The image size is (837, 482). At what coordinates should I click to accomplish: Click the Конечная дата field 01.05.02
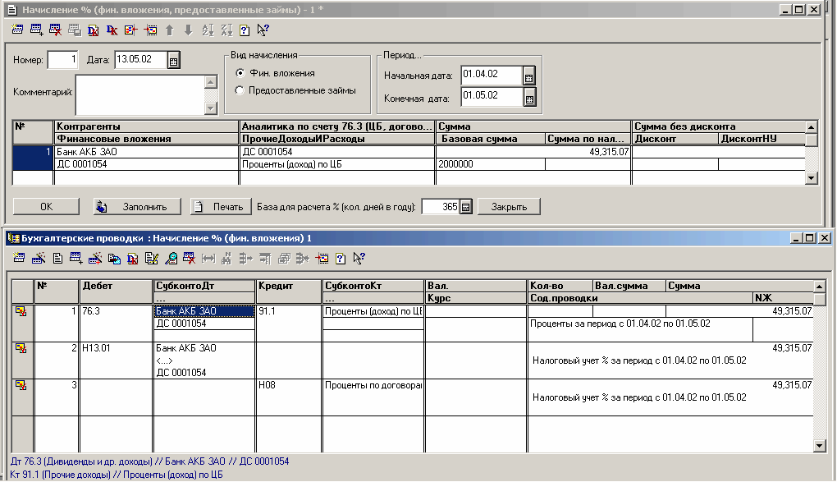coord(491,97)
